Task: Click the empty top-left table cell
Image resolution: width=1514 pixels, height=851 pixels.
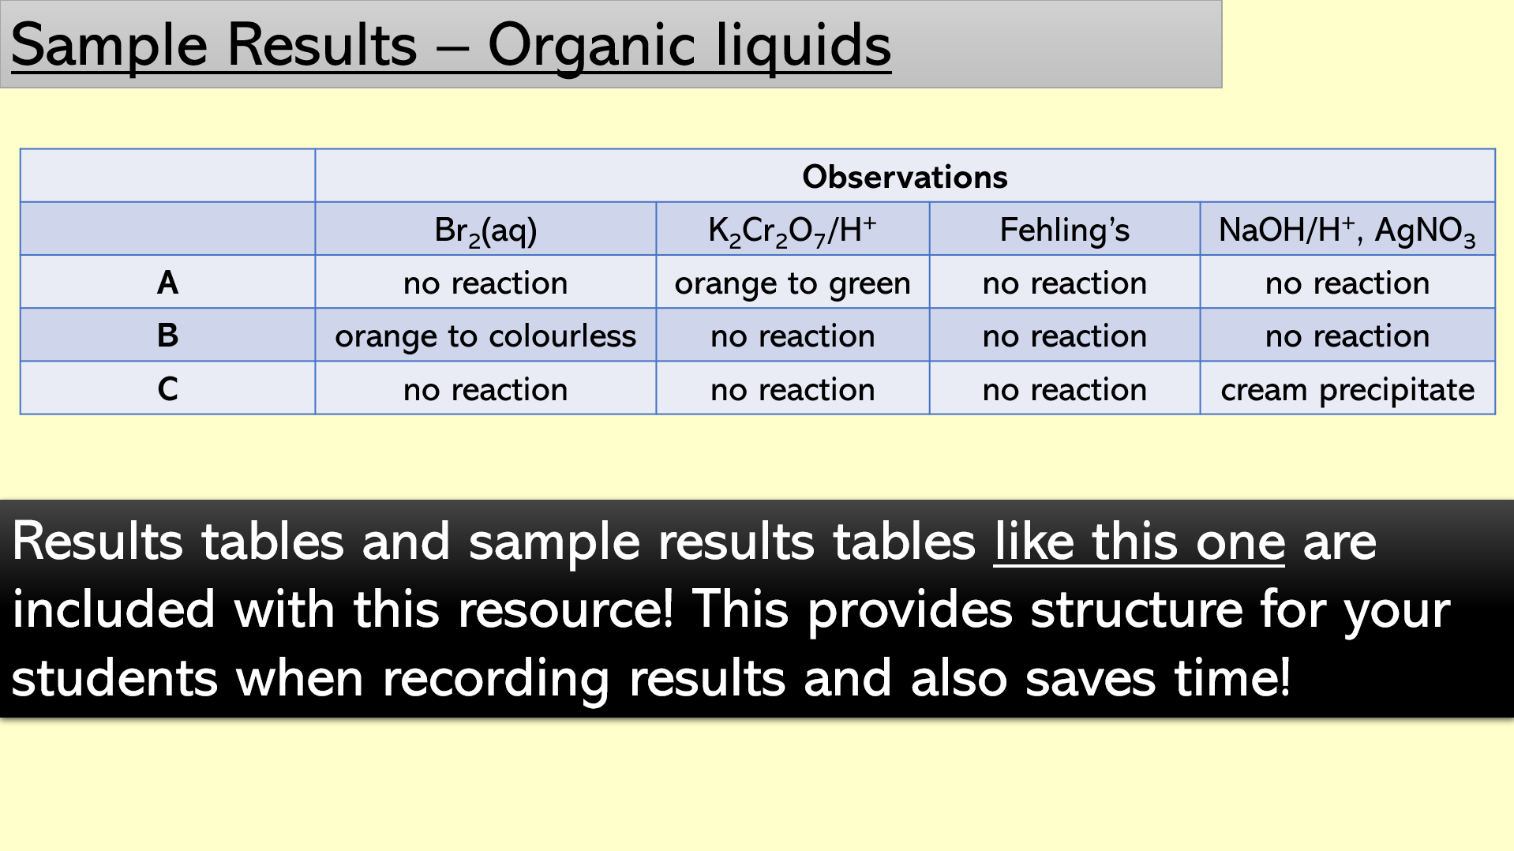Action: (x=167, y=176)
